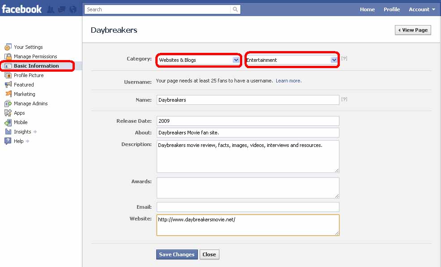Click Manage Admins icon
The image size is (441, 267).
tap(8, 103)
